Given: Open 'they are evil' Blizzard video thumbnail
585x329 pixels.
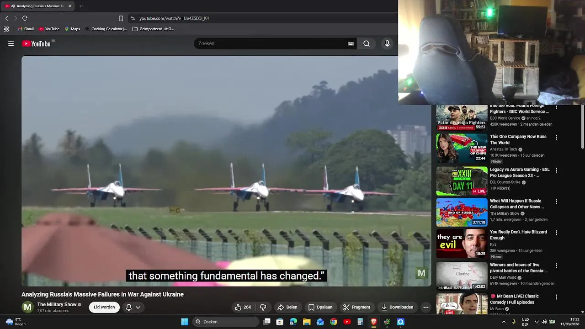Looking at the screenshot, I should pyautogui.click(x=462, y=244).
